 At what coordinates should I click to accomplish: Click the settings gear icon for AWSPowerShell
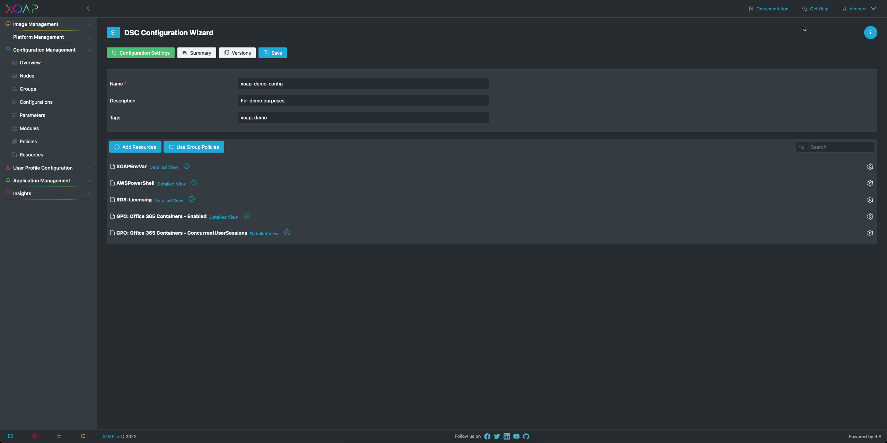click(x=869, y=183)
